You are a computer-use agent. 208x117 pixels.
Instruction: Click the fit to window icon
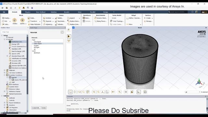click(88, 92)
